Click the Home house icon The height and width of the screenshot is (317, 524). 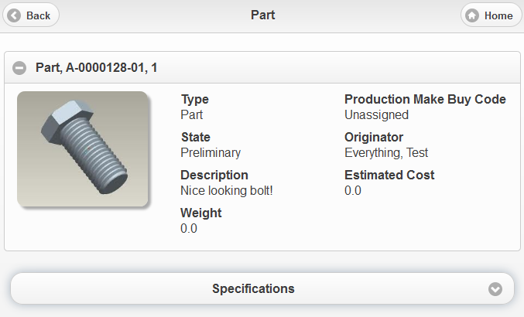(x=472, y=15)
